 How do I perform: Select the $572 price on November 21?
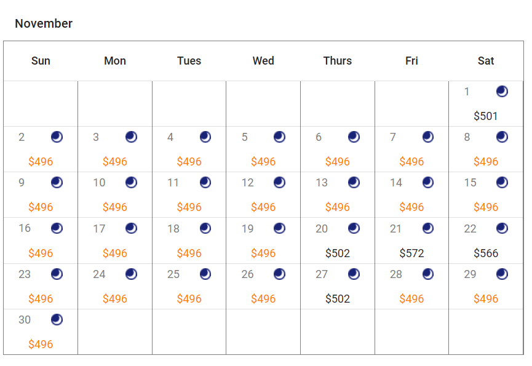411,253
